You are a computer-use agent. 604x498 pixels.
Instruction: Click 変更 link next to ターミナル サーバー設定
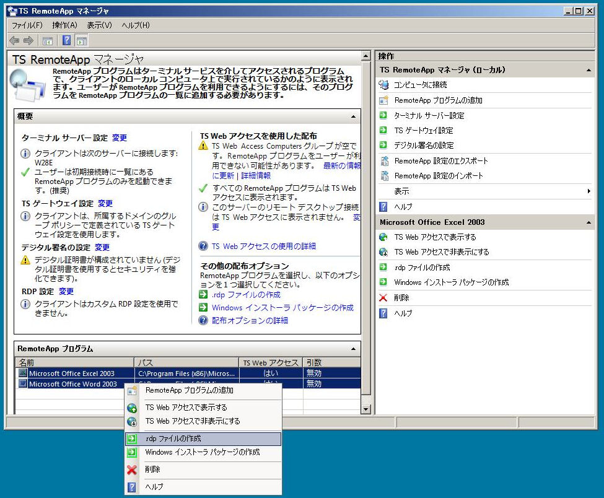point(120,138)
